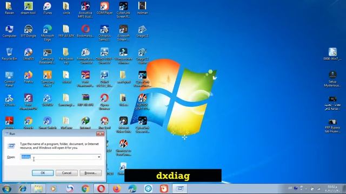346x194 pixels.
Task: Click the Browse... button in Run dialog
Action: pos(91,173)
